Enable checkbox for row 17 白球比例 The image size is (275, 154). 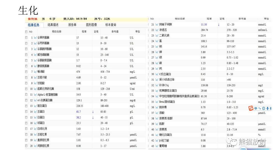26,129
